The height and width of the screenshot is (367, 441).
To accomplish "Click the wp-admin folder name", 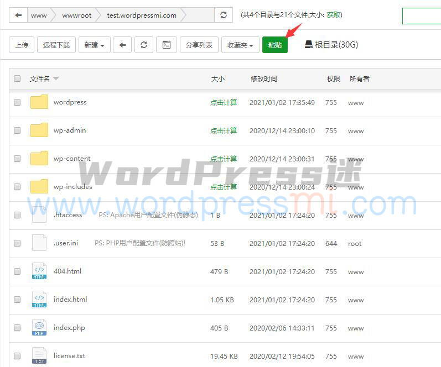I will (70, 130).
